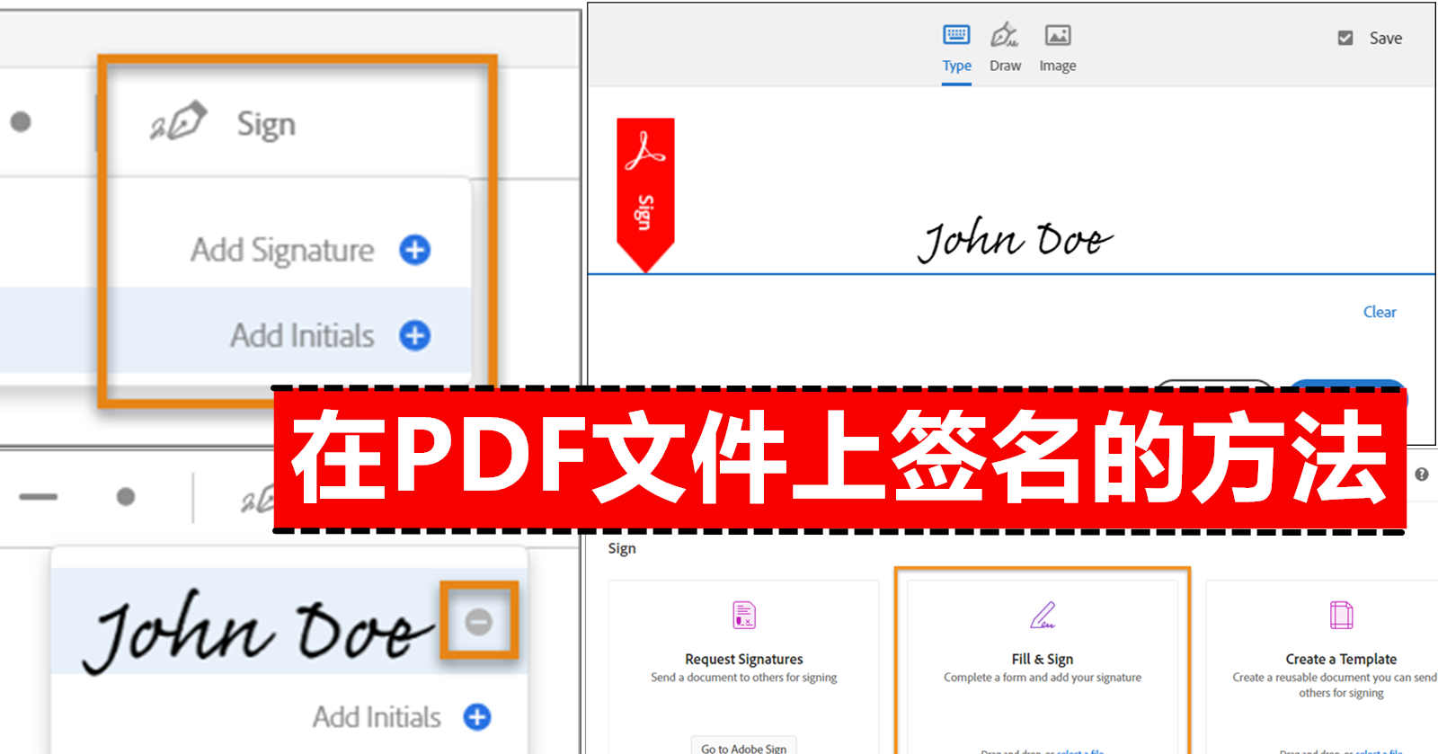This screenshot has width=1438, height=754.
Task: Choose Add Initials entry under Add Signature
Action: point(302,335)
